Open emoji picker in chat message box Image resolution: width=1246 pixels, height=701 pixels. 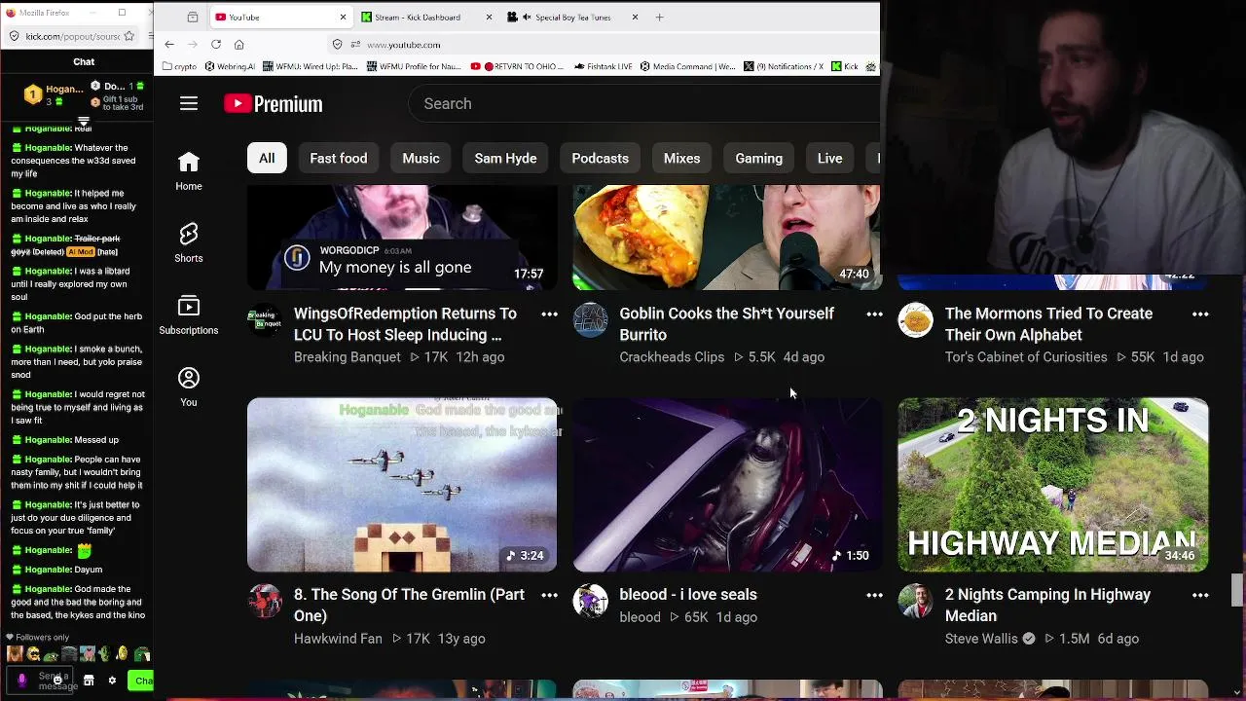58,680
